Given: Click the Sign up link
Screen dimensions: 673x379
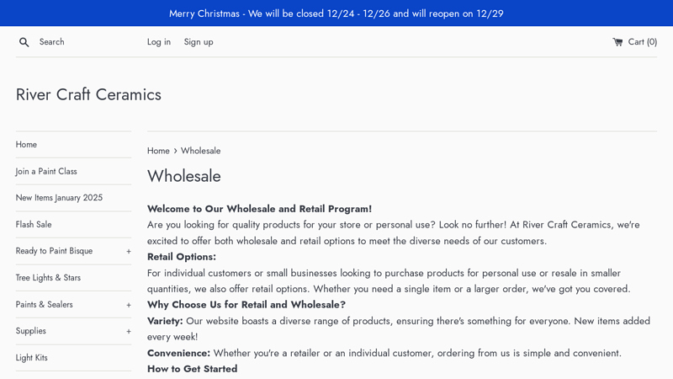Looking at the screenshot, I should tap(199, 42).
